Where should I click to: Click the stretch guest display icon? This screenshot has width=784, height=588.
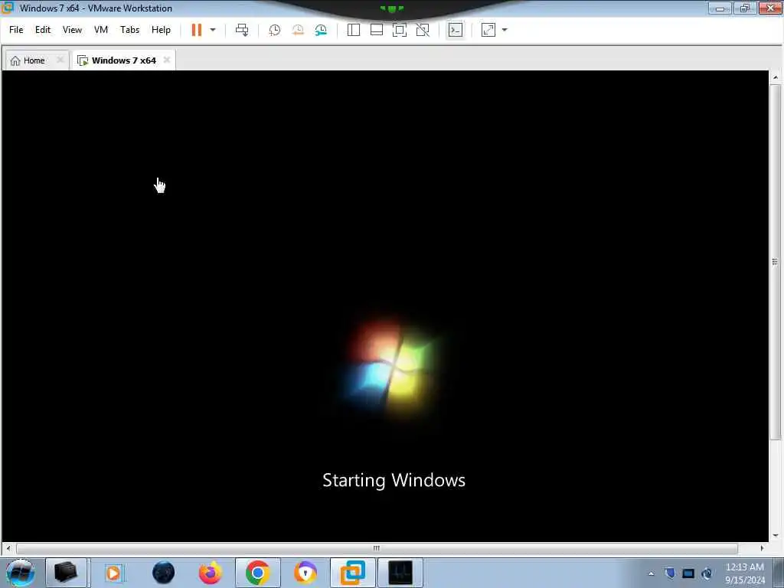pos(488,30)
